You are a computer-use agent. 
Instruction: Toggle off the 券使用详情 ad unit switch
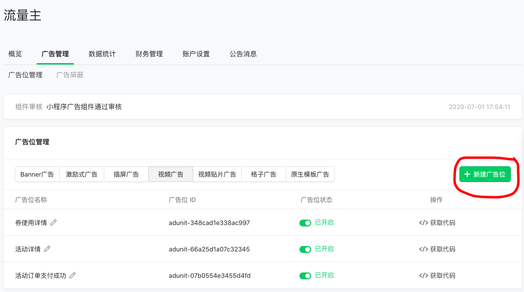pos(305,223)
